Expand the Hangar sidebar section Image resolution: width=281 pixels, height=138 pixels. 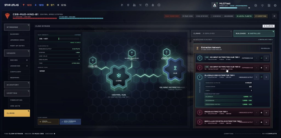[x=17, y=53]
